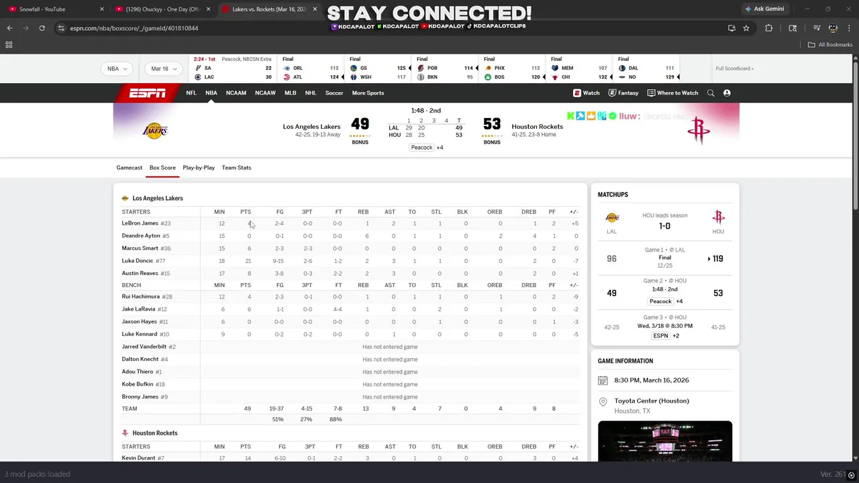The width and height of the screenshot is (859, 483).
Task: Open the ESPN user profile icon
Action: coord(727,93)
